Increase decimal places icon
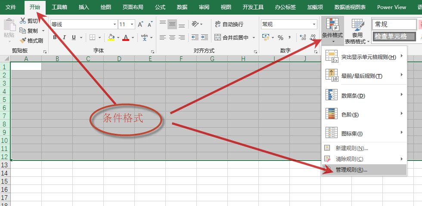The image size is (422, 206). 303,37
